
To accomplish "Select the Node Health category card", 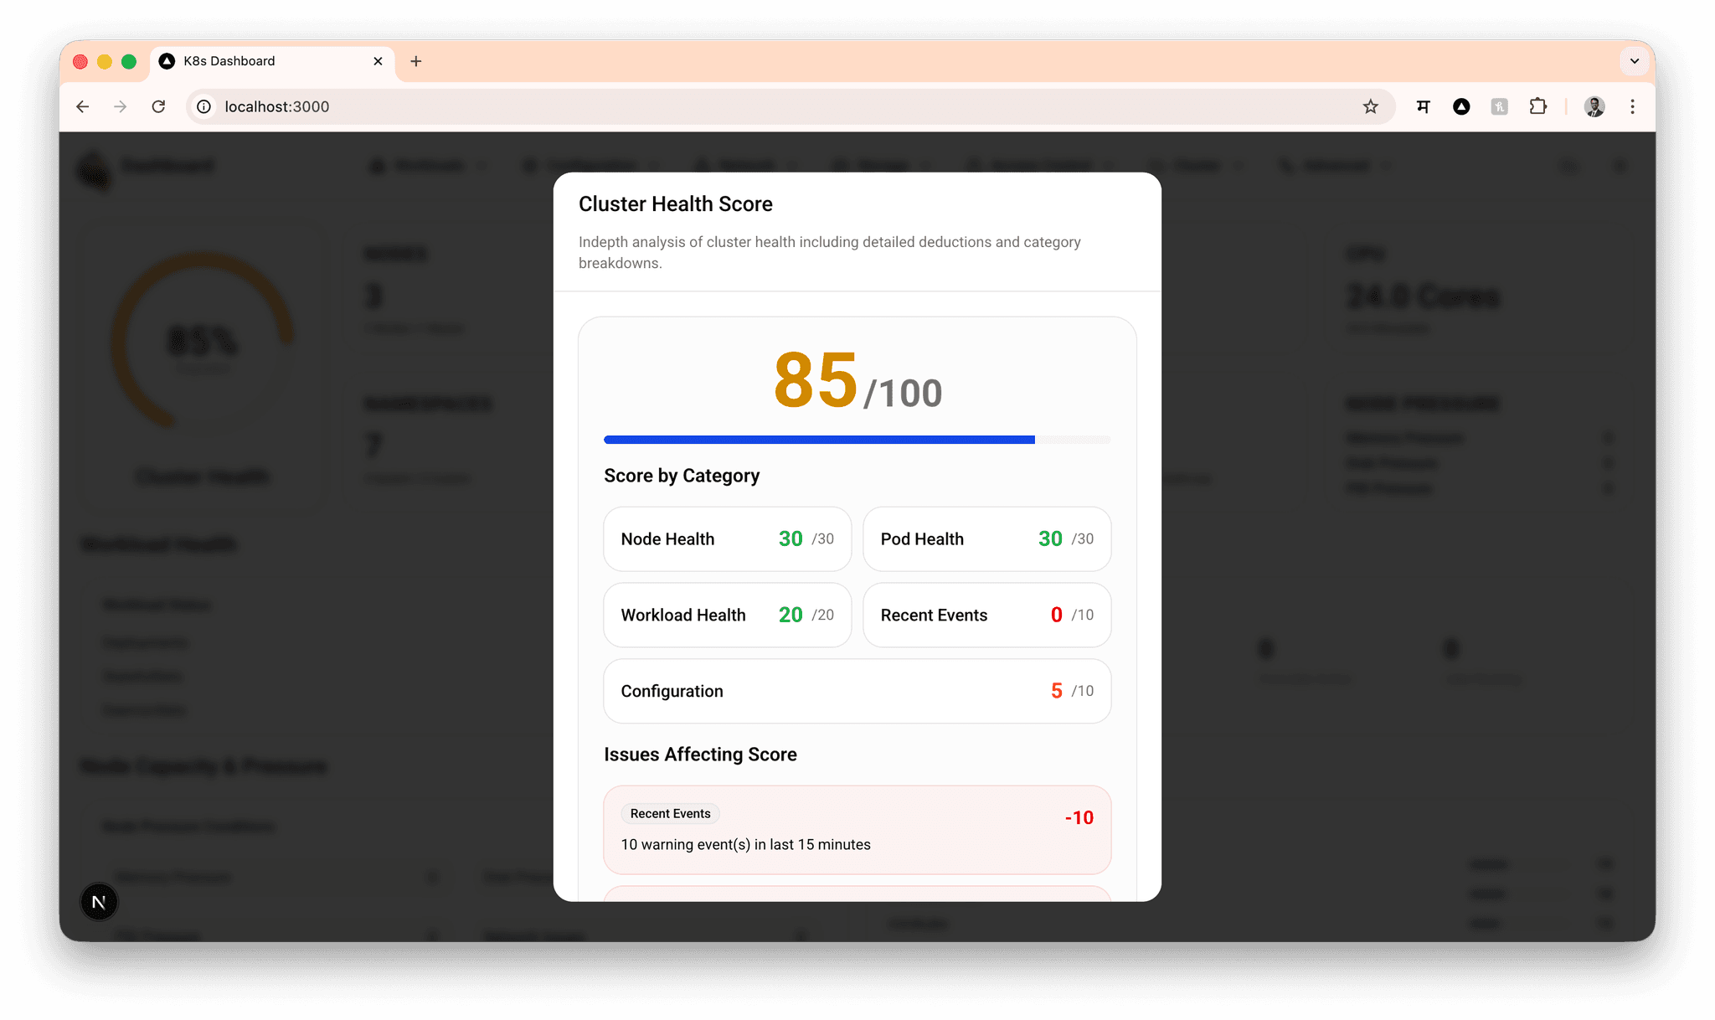I will click(x=726, y=538).
